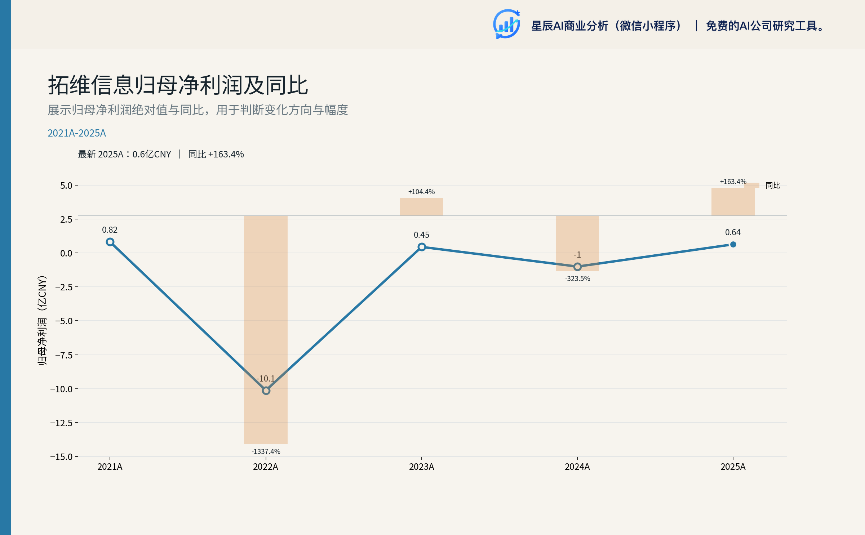Click the 同比 +163.4% summary text
The width and height of the screenshot is (865, 535).
(x=216, y=154)
